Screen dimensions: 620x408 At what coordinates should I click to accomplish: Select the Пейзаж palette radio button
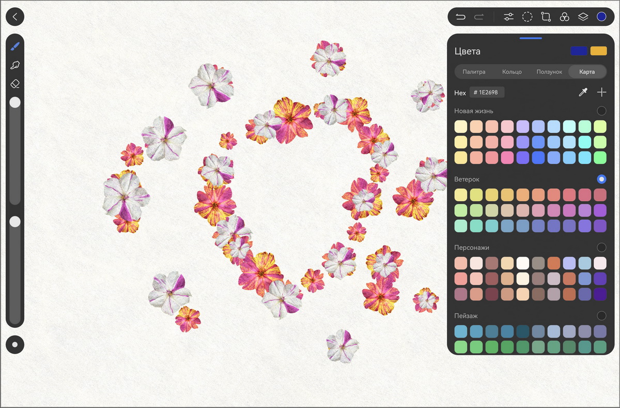pyautogui.click(x=601, y=315)
